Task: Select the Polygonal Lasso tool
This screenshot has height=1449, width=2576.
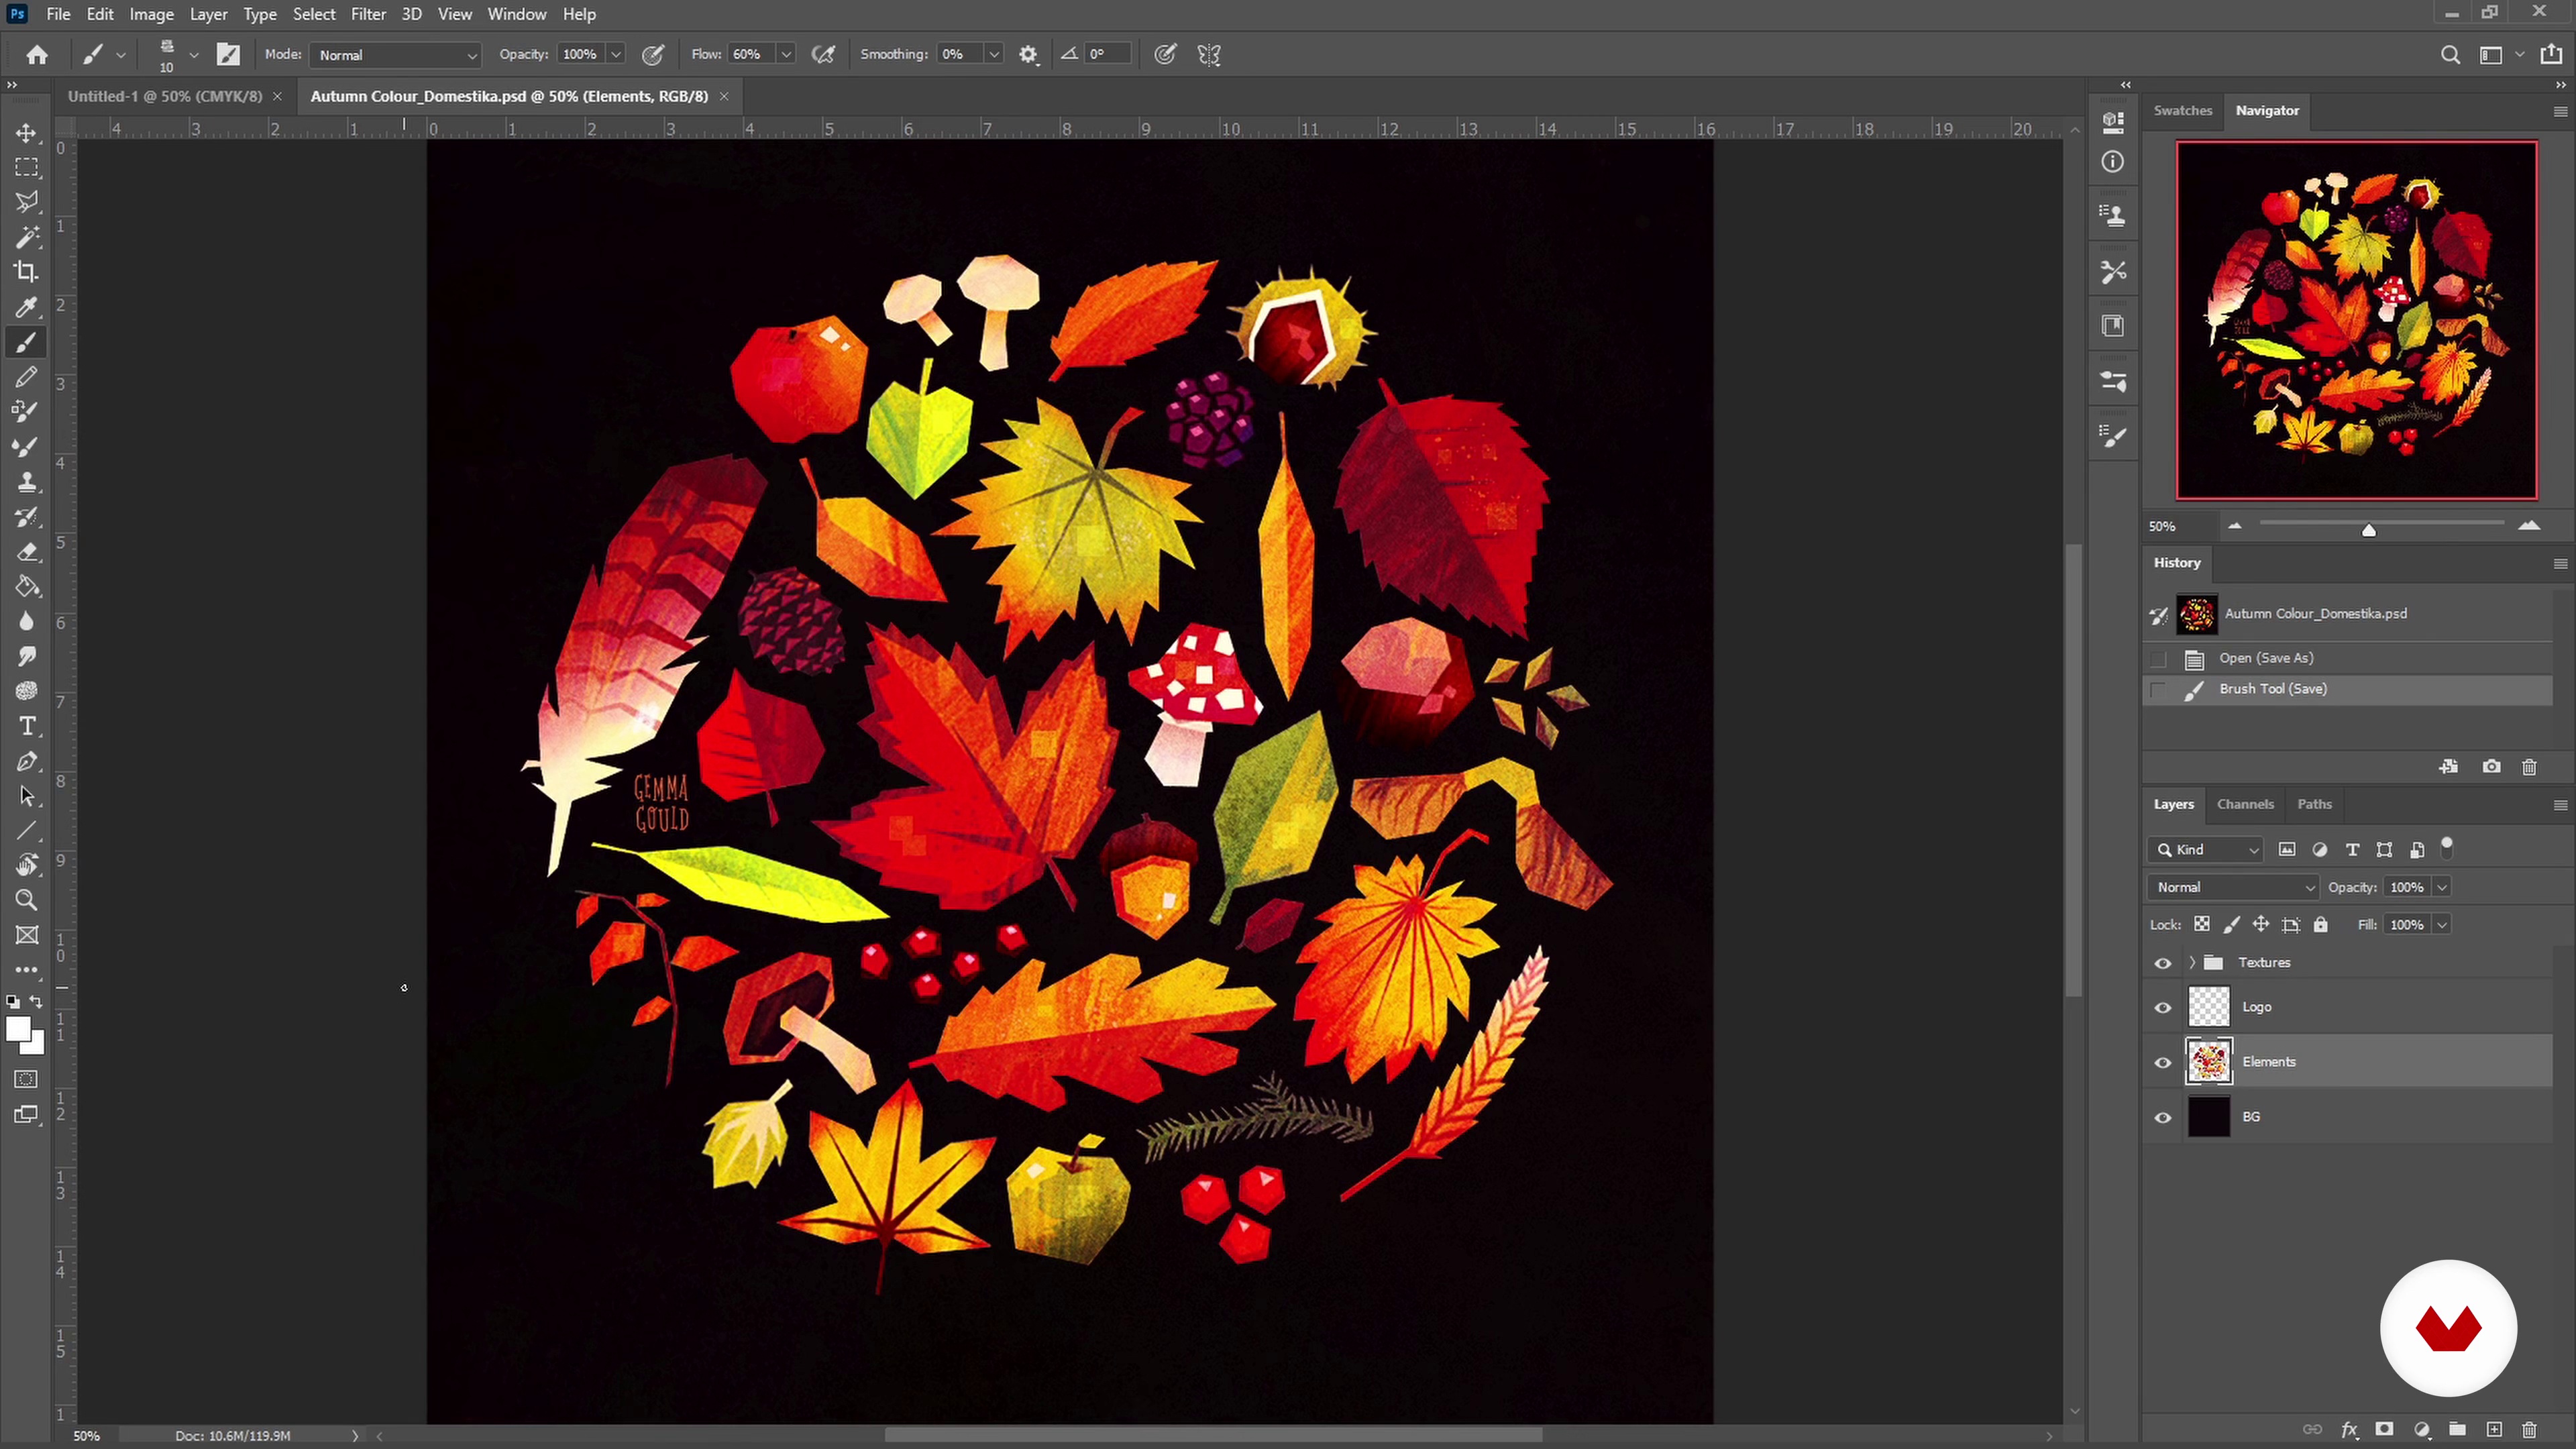Action: (x=27, y=202)
